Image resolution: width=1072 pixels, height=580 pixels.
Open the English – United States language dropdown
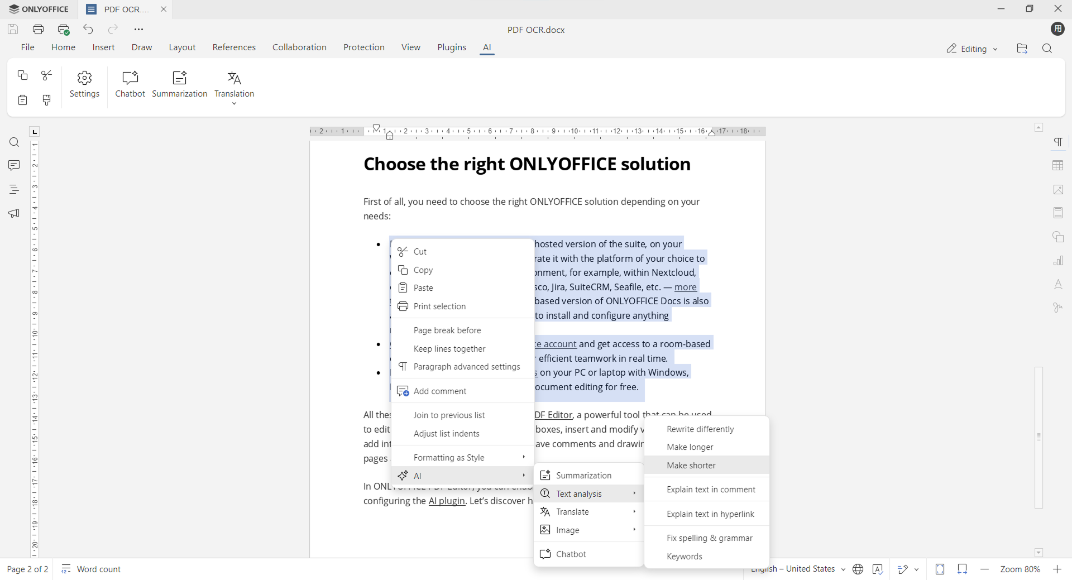coord(798,569)
